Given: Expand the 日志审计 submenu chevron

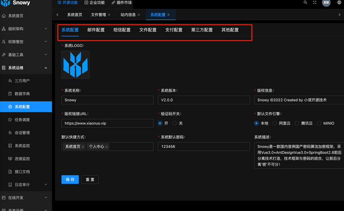Looking at the screenshot, I should pos(46,184).
